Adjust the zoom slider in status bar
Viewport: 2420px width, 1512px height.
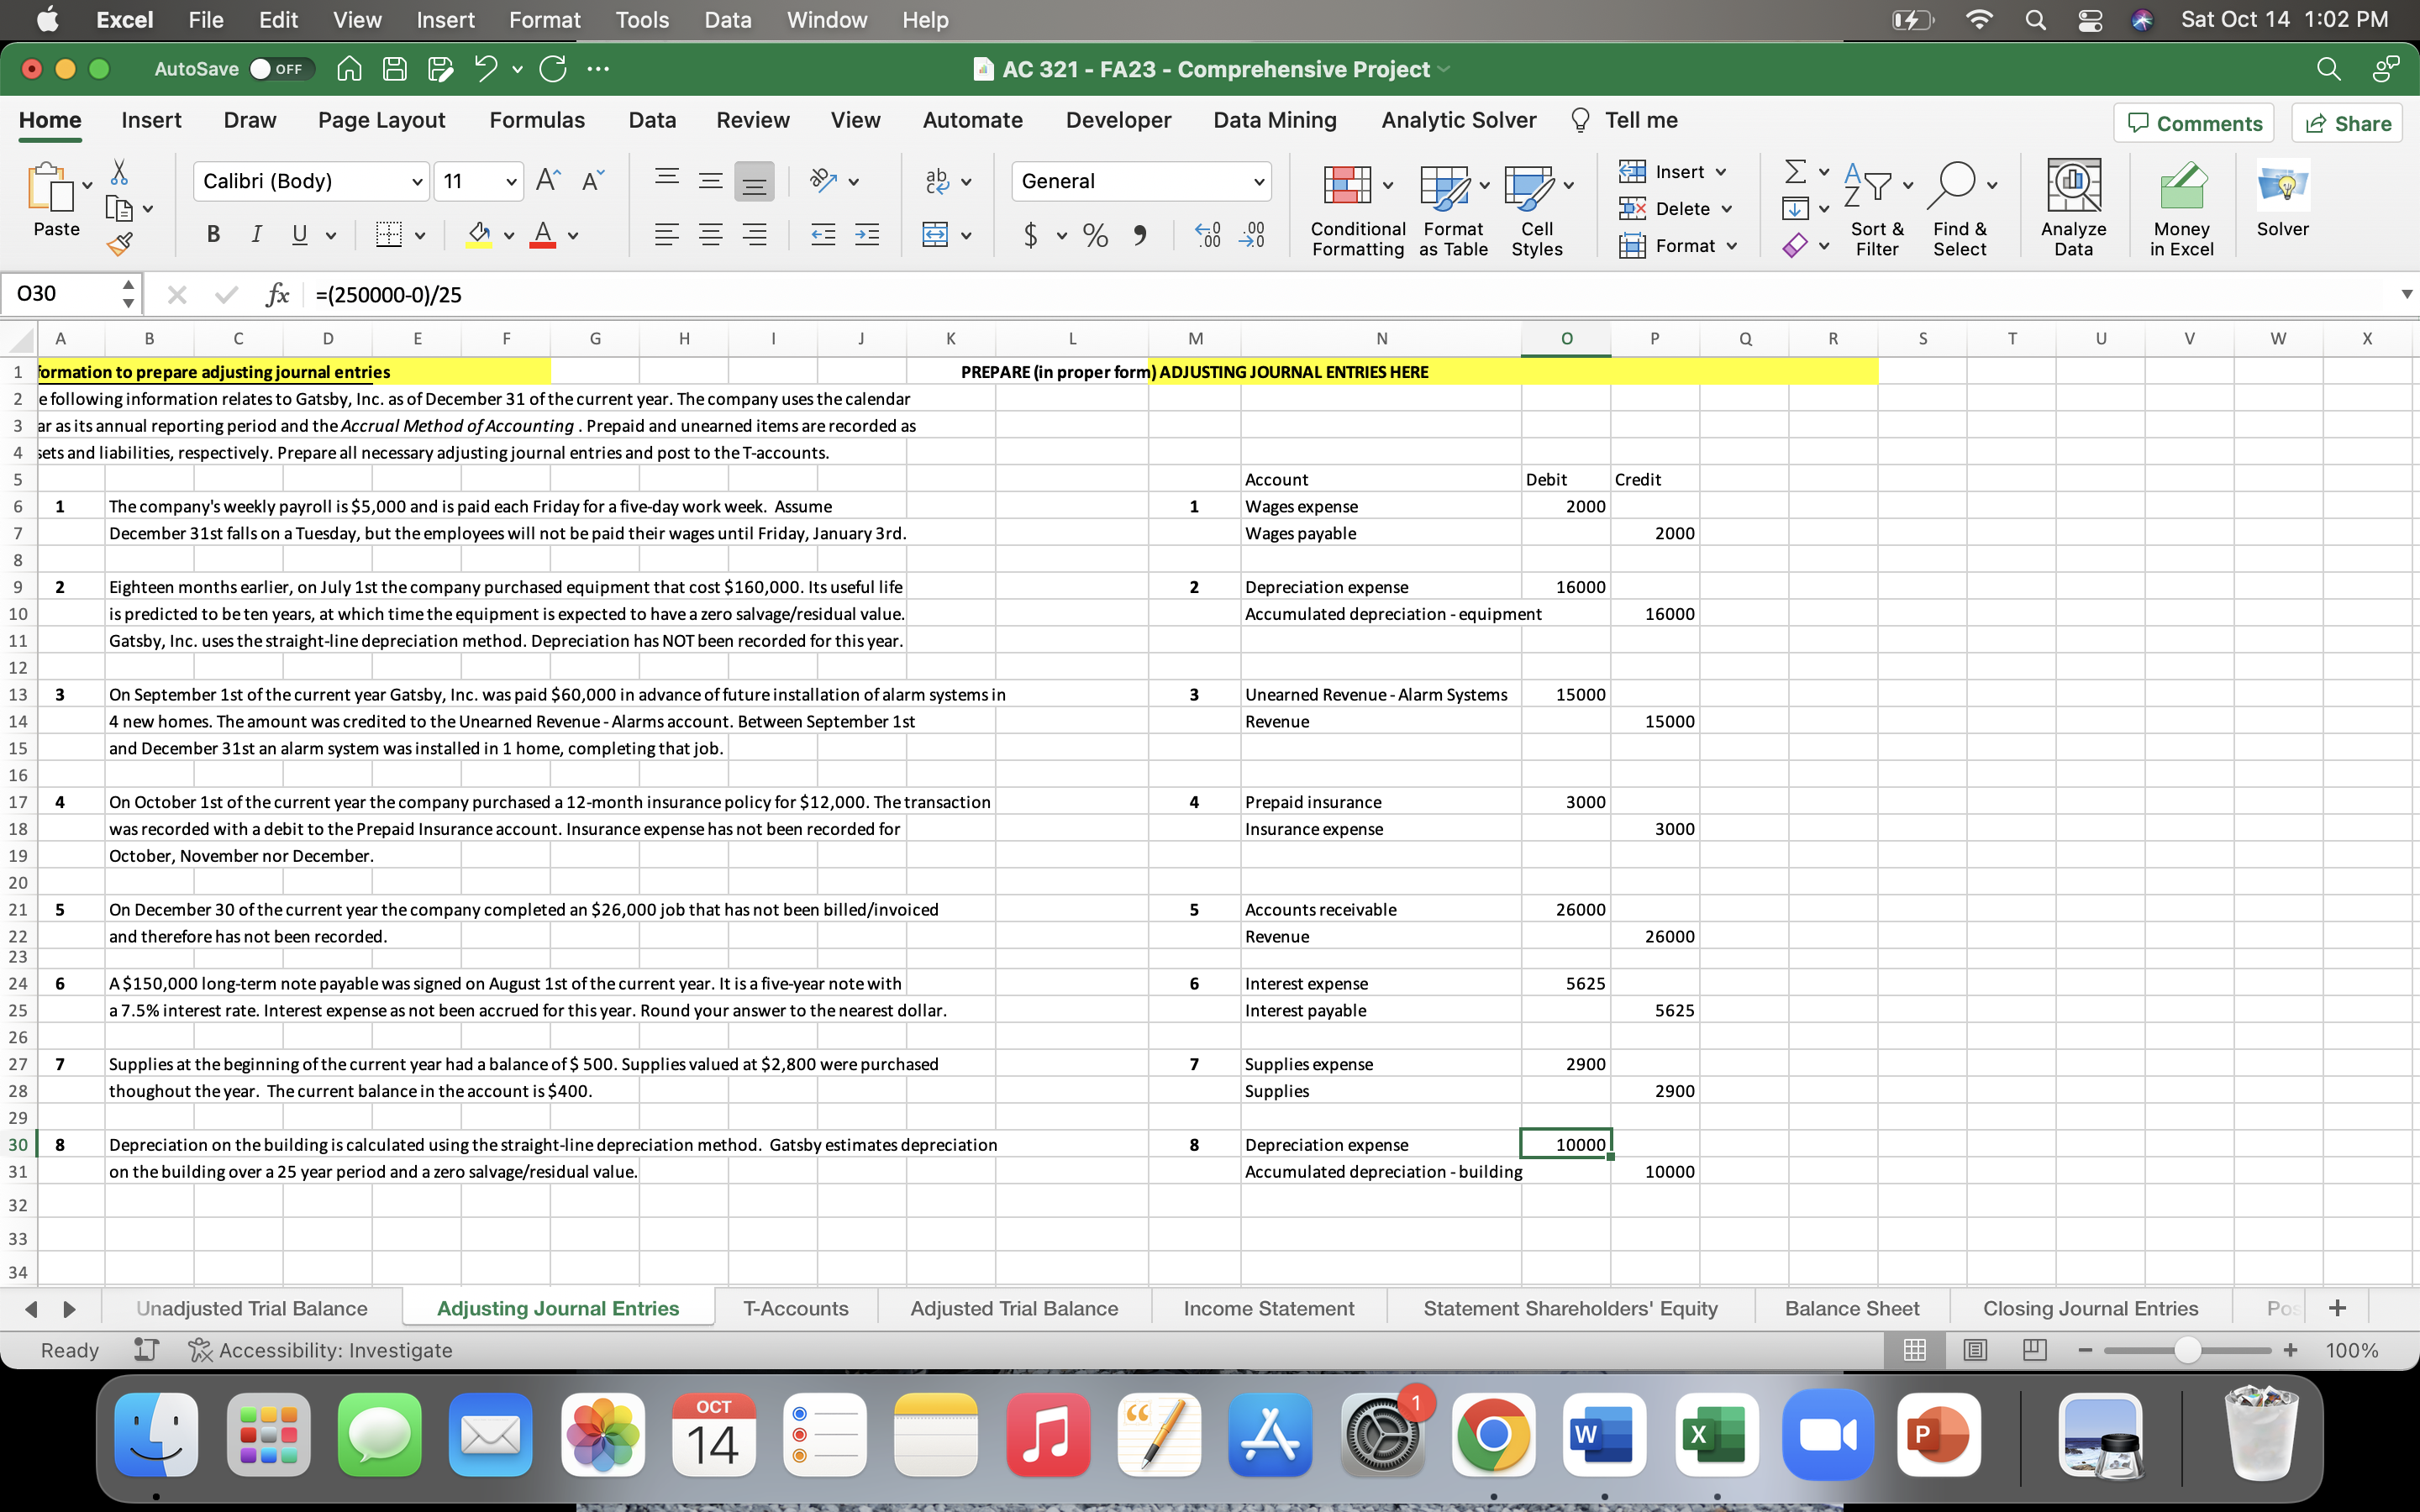[x=2187, y=1350]
